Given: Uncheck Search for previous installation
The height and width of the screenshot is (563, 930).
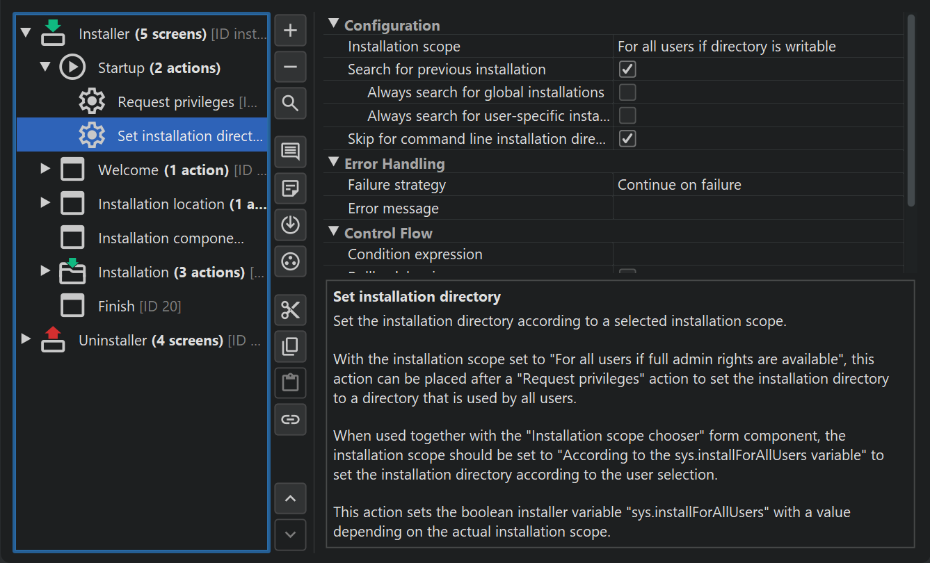Looking at the screenshot, I should coord(627,70).
